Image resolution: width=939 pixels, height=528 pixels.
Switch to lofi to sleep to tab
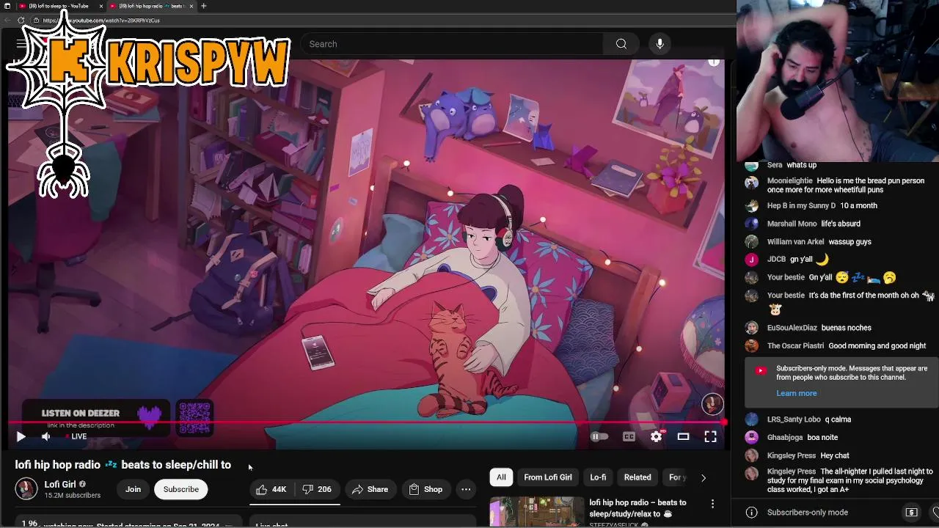tap(59, 6)
